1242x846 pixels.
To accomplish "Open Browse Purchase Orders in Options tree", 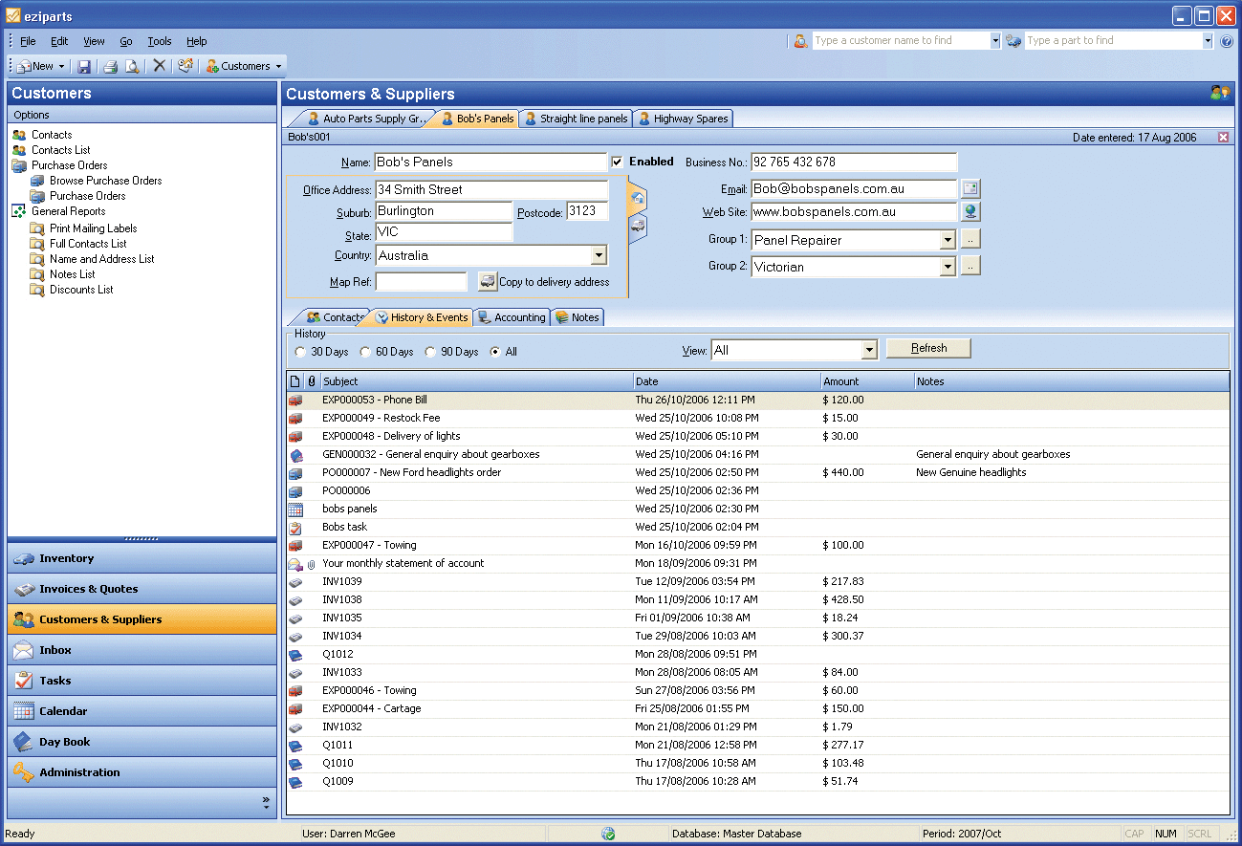I will [x=105, y=181].
